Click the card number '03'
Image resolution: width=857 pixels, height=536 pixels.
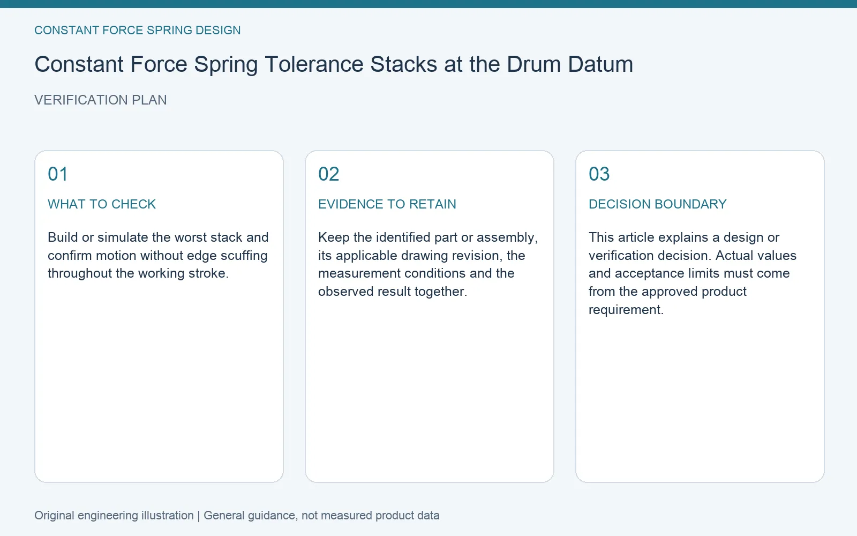pos(599,174)
